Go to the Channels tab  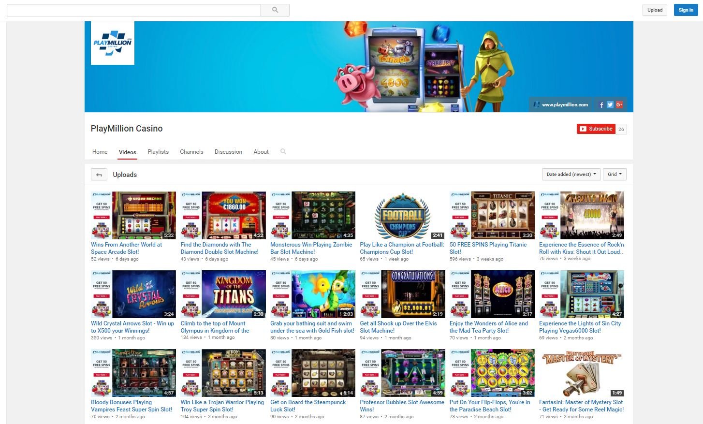coord(191,152)
